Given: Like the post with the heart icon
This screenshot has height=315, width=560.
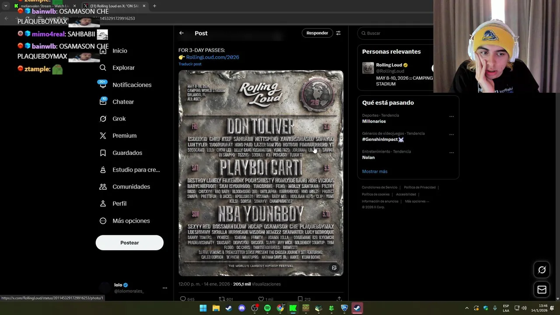Looking at the screenshot, I should coord(261,299).
